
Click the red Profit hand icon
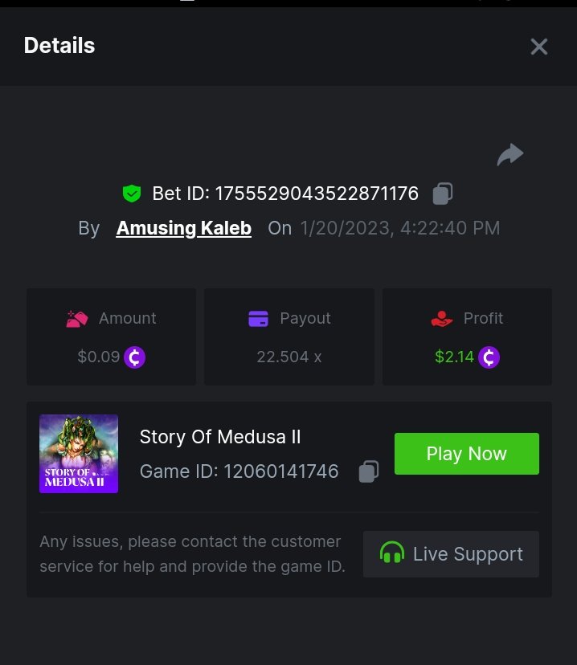pos(442,319)
